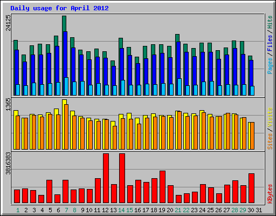Click day 27 on the date axis
The width and height of the screenshot is (276, 216).
point(226,210)
